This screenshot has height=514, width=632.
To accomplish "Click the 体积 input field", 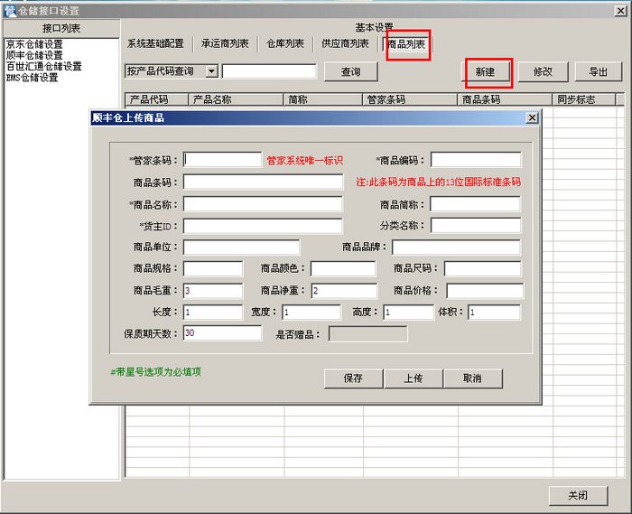I will pos(495,313).
